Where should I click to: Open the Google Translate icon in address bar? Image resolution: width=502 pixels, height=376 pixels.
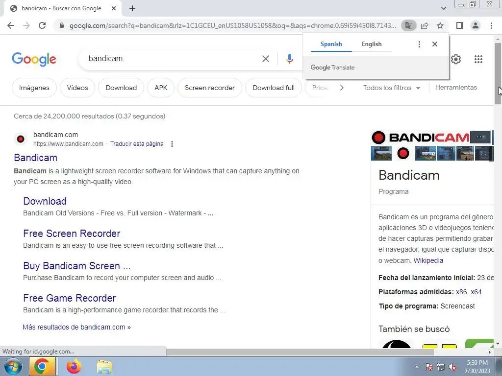(409, 25)
